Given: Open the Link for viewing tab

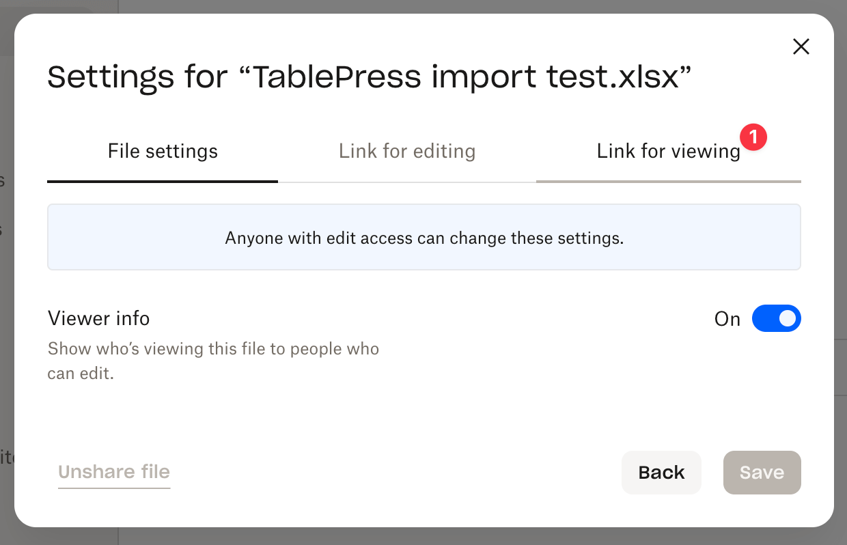Looking at the screenshot, I should [668, 151].
